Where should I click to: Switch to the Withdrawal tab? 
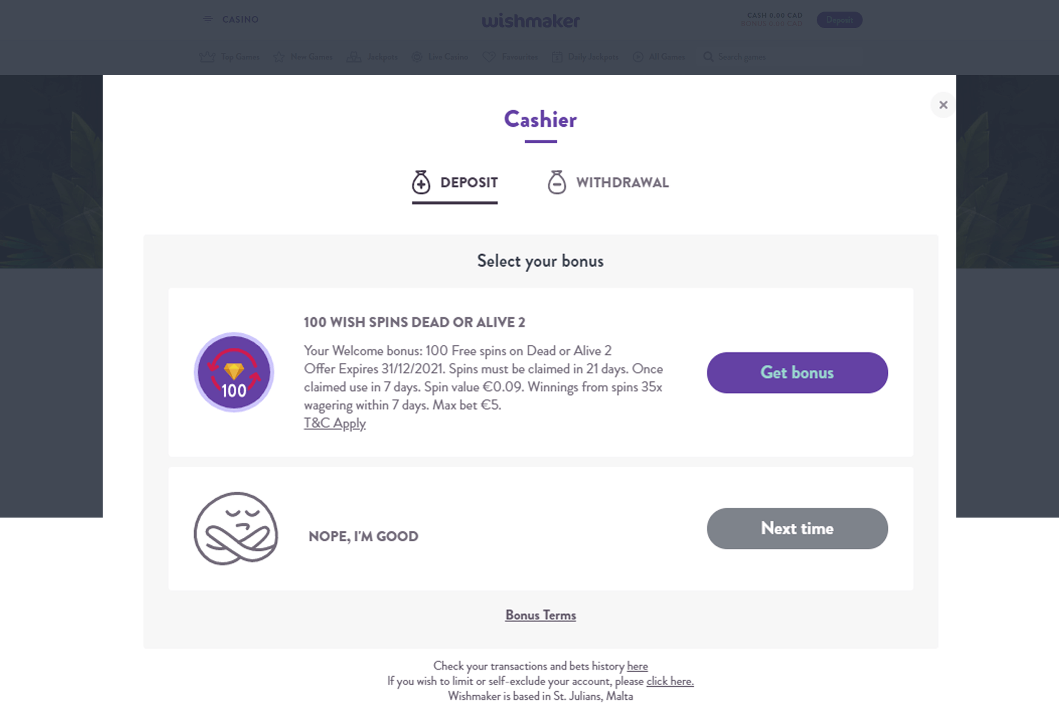[608, 183]
